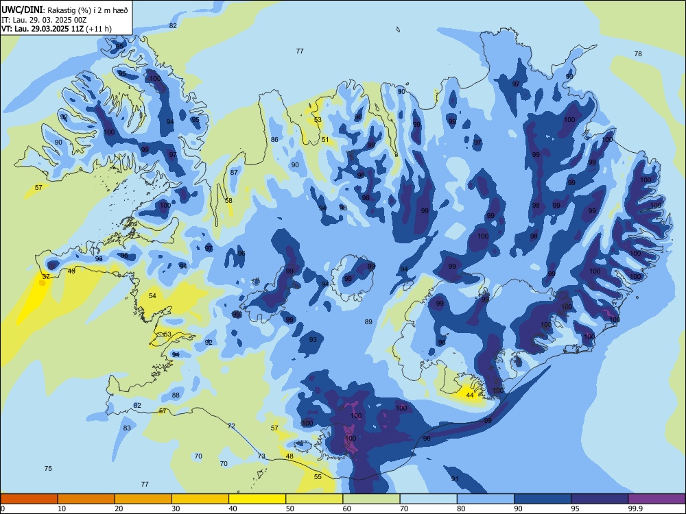Click the dark blue 90–95 legend swatch
This screenshot has height=514, width=686.
point(543,499)
